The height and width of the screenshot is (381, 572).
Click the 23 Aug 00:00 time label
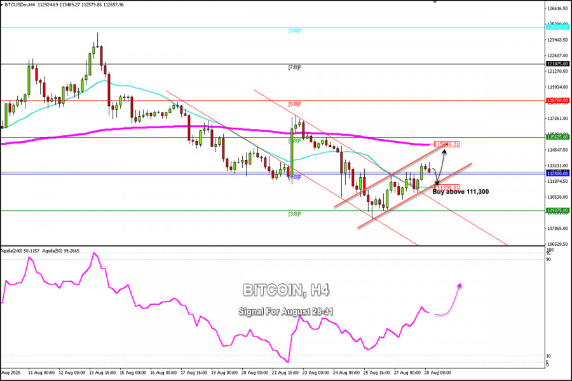[316, 373]
